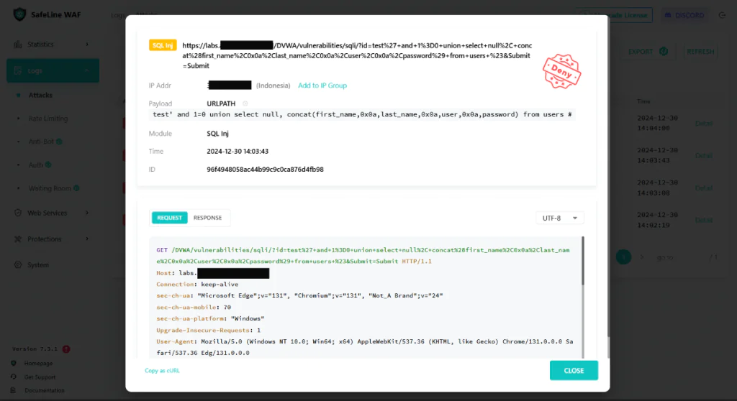
Task: Open Detail for the 14:03:43 entry
Action: click(x=704, y=155)
